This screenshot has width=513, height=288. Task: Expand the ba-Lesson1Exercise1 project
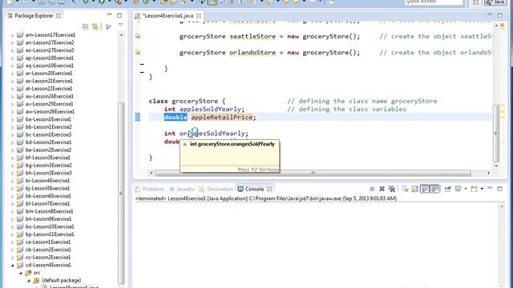(13, 119)
